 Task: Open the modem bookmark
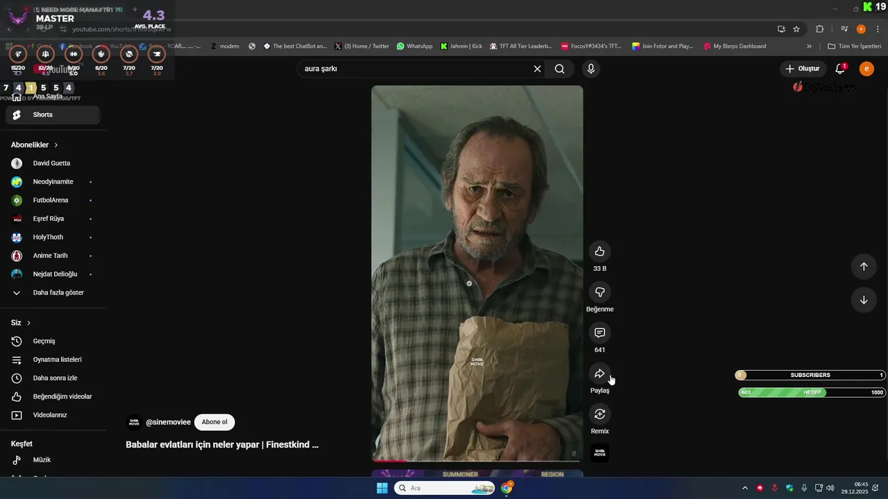point(225,46)
